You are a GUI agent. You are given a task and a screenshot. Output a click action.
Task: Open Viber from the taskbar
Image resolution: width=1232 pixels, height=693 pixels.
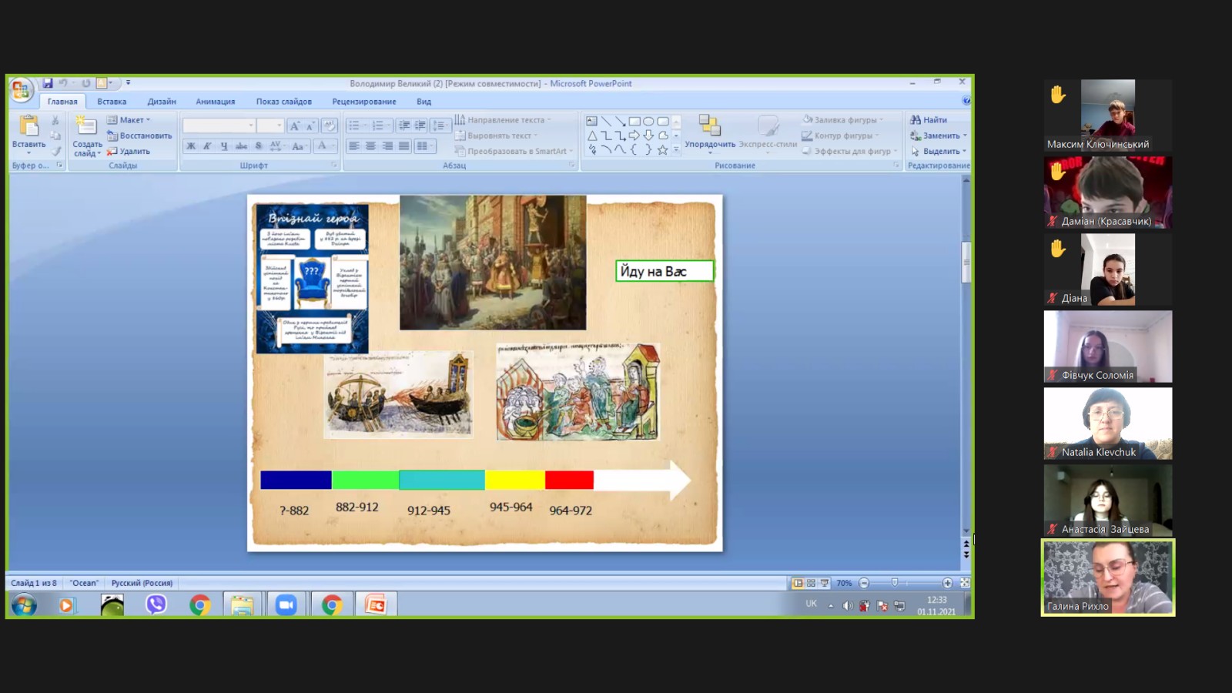click(x=156, y=605)
